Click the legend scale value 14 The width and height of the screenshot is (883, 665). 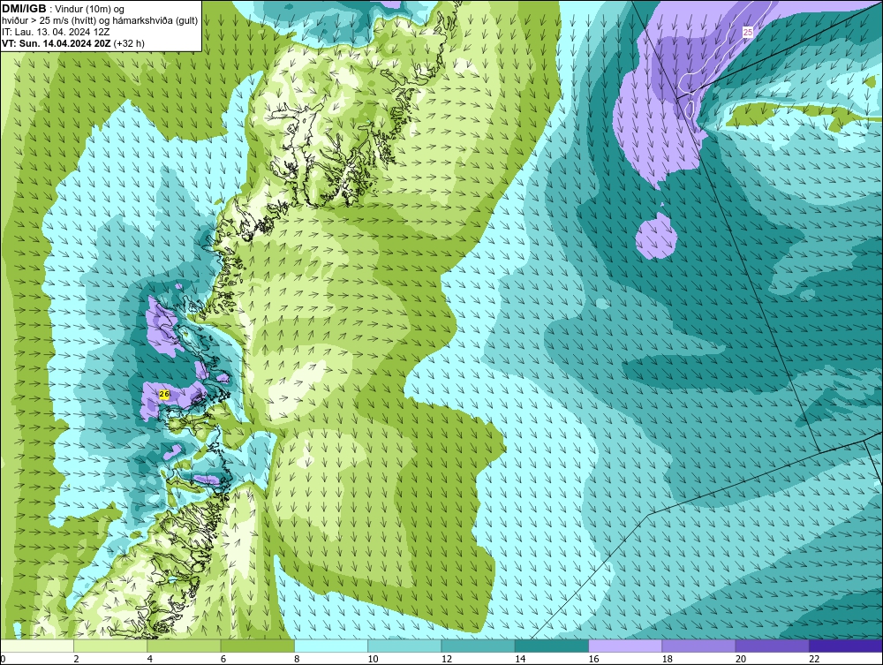[520, 659]
